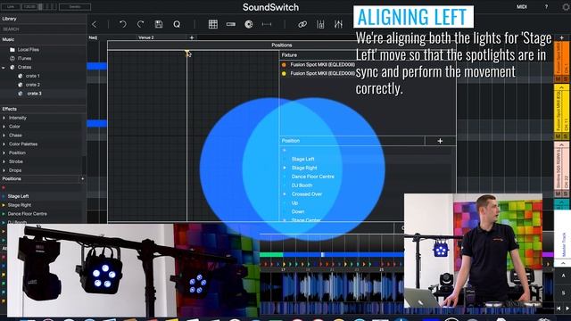Switch to the Nadj venue tab
The height and width of the screenshot is (321, 571).
[93, 37]
